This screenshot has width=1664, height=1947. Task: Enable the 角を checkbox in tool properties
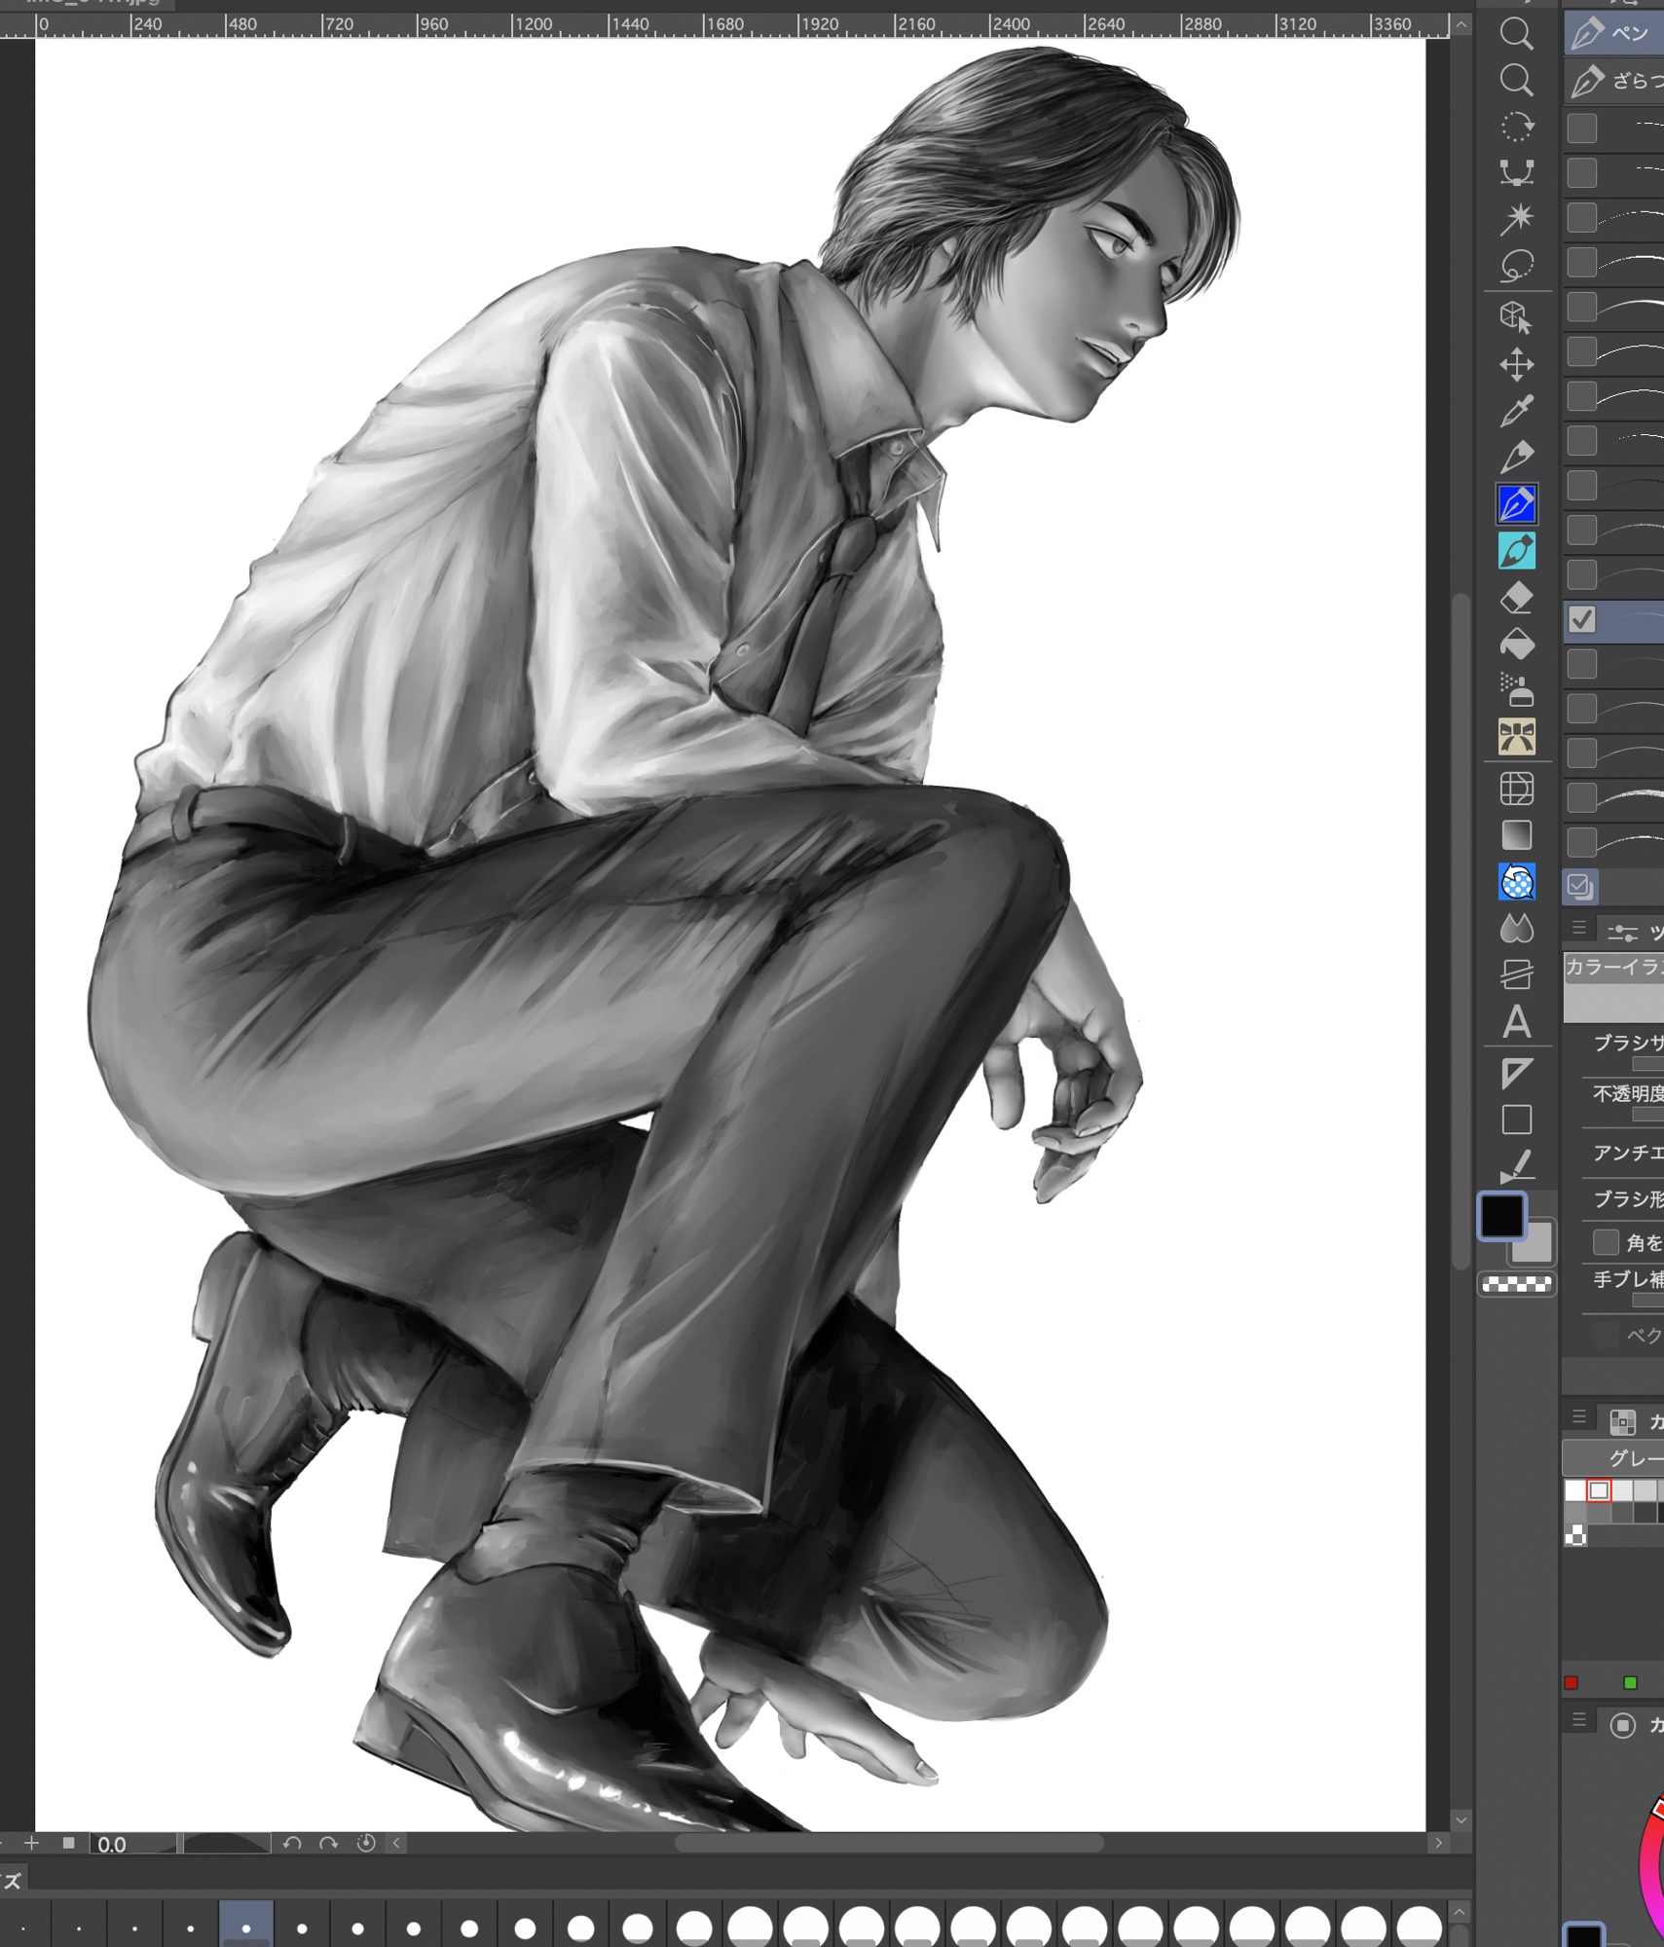coord(1606,1242)
